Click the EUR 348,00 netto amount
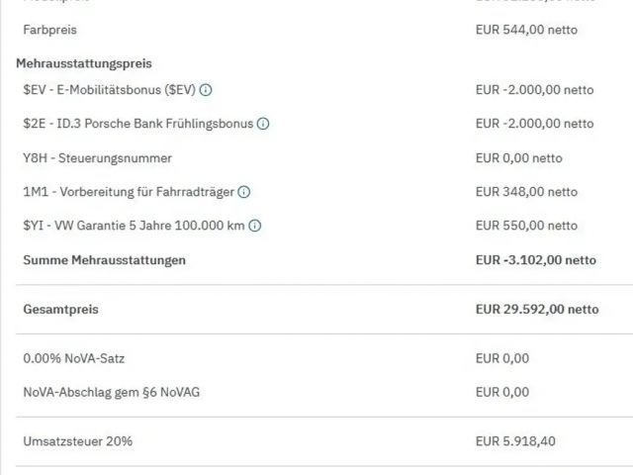Viewport: 633px width, 475px height. tap(526, 192)
